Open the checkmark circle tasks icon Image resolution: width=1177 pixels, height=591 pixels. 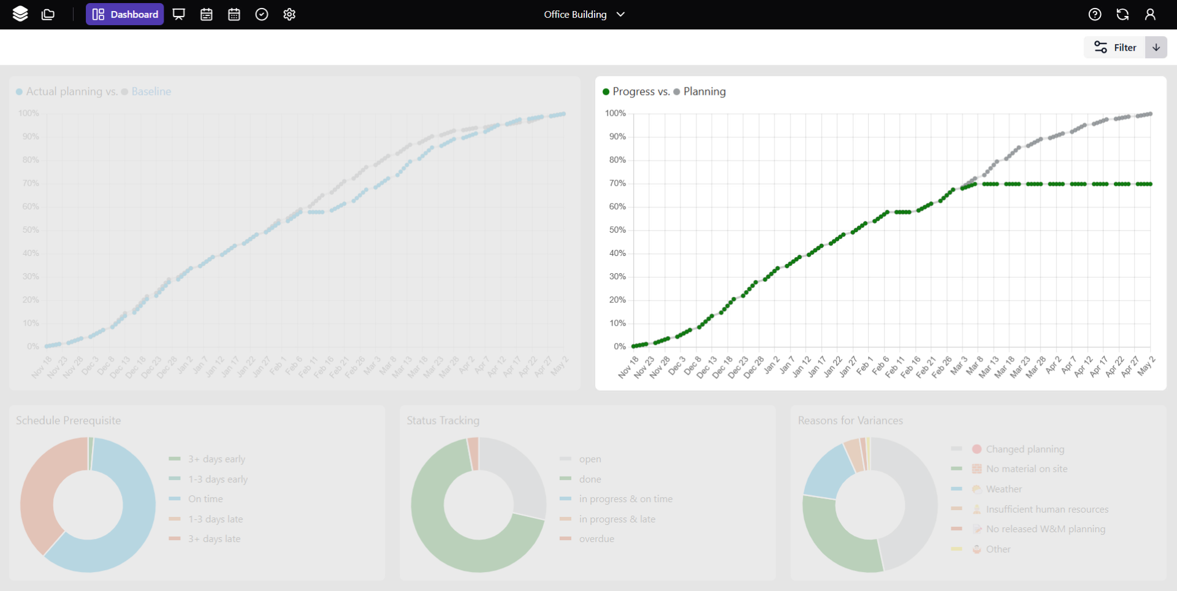(x=262, y=14)
